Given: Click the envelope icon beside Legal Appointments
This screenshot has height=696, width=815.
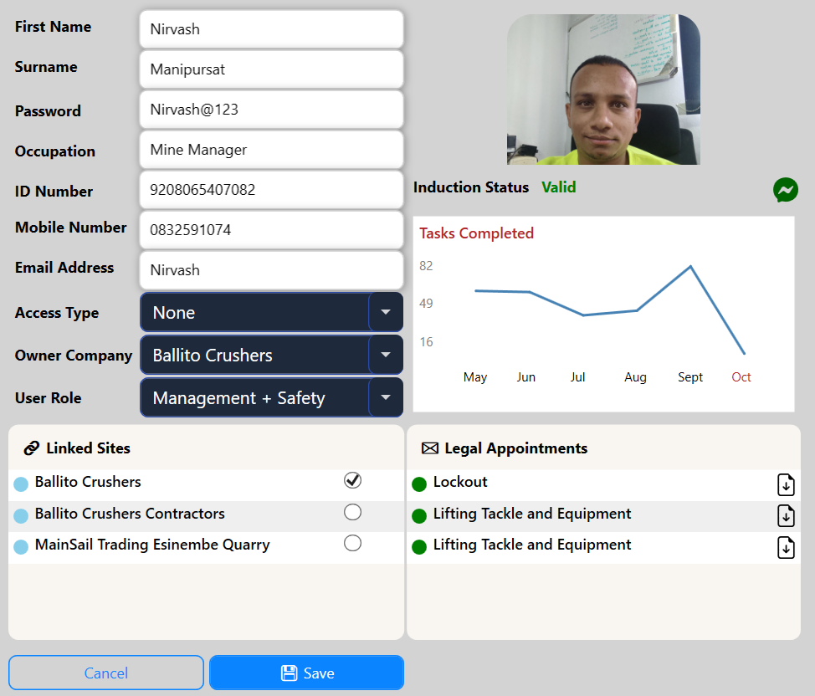Looking at the screenshot, I should coord(430,448).
